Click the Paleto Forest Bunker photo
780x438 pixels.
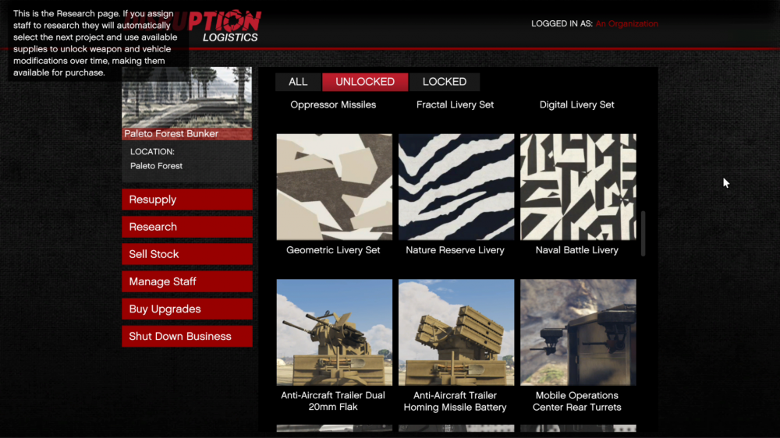(x=187, y=97)
